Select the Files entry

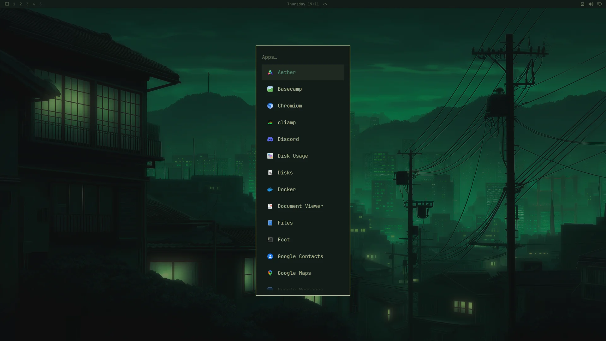coord(303,223)
